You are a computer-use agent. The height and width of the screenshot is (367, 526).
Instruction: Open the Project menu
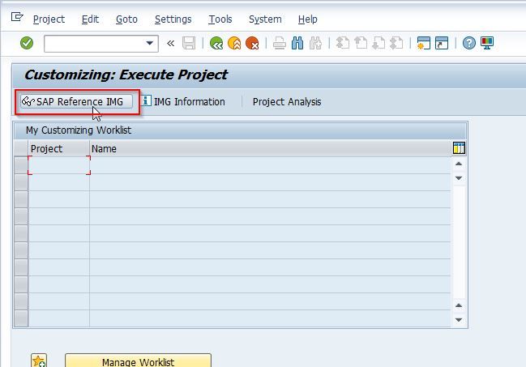49,19
